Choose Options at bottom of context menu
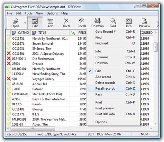The height and width of the screenshot is (142, 164). [x=113, y=122]
